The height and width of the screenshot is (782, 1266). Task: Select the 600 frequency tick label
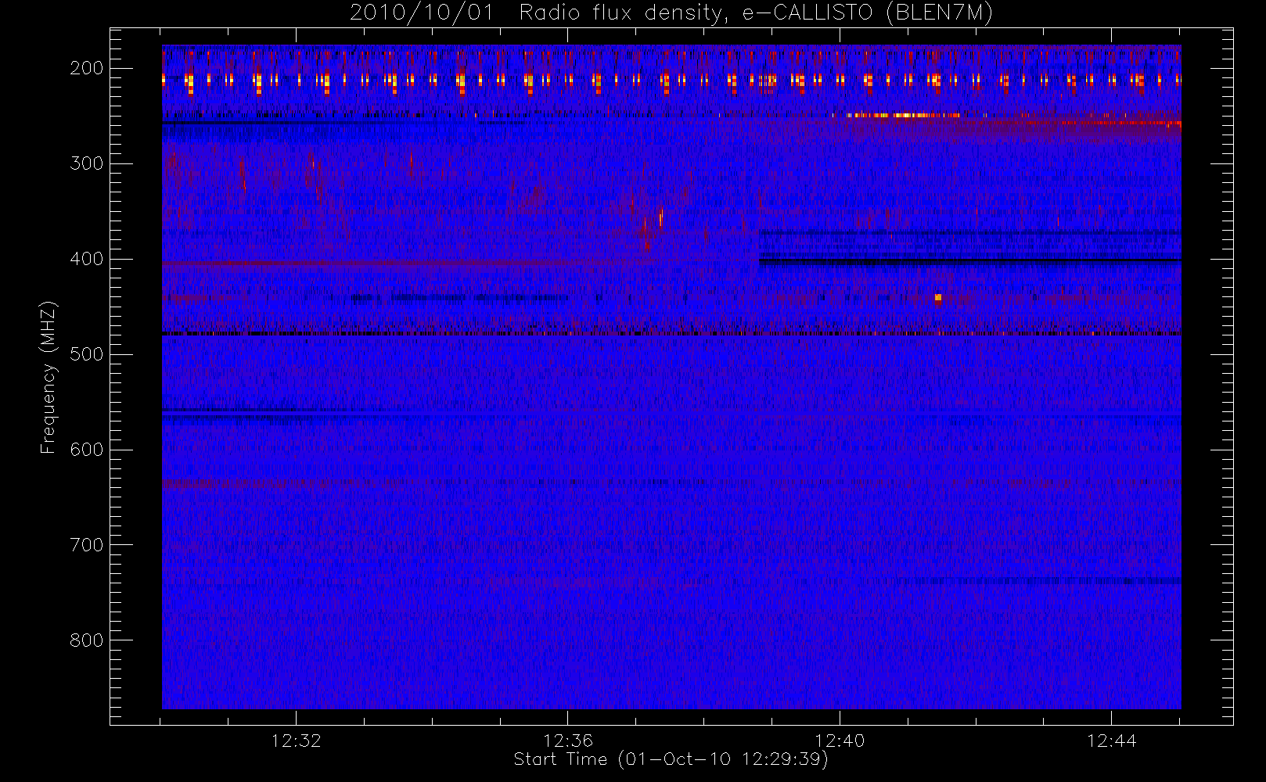pos(86,450)
